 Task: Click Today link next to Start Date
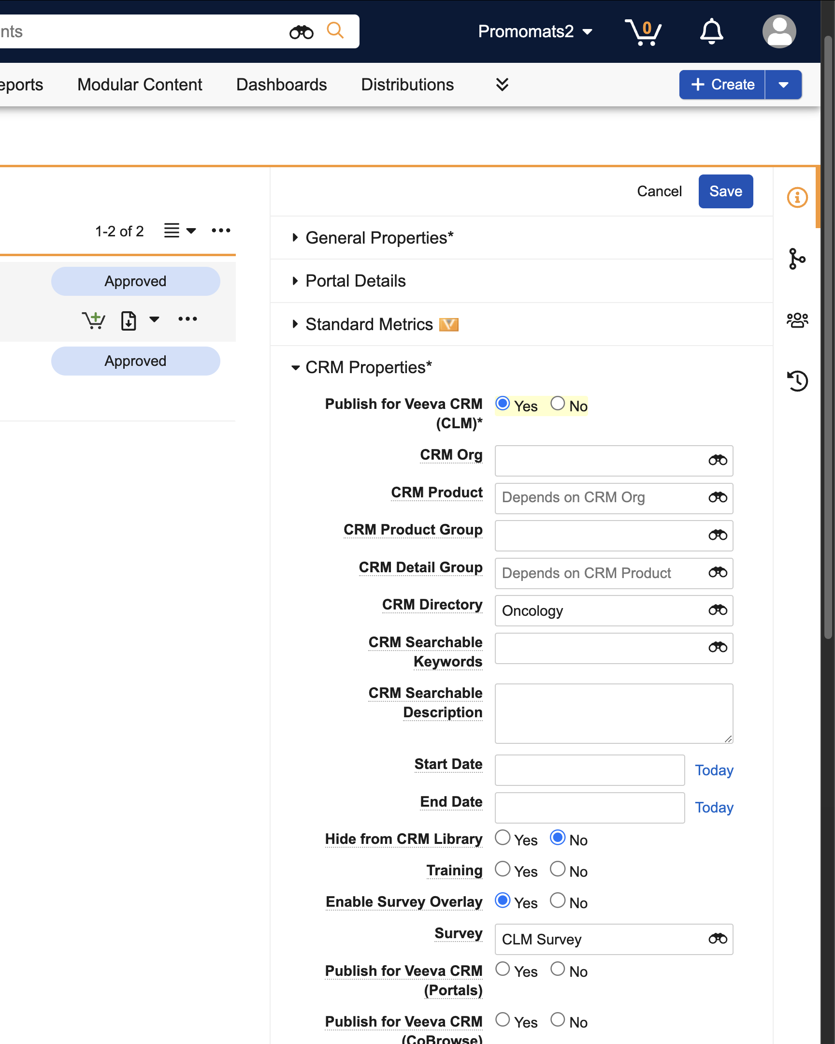pyautogui.click(x=714, y=770)
